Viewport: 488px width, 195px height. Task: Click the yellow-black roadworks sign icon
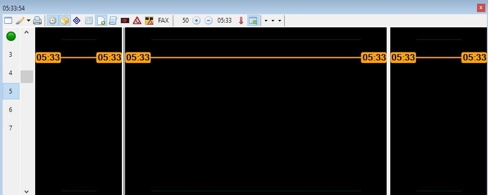149,20
